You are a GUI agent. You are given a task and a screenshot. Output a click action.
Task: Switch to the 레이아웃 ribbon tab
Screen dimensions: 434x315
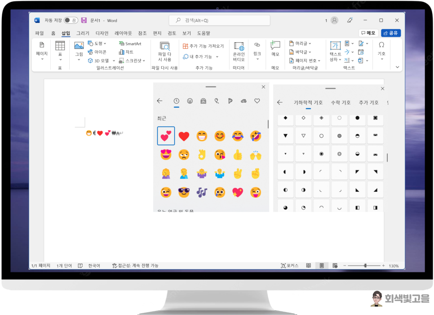pyautogui.click(x=123, y=33)
